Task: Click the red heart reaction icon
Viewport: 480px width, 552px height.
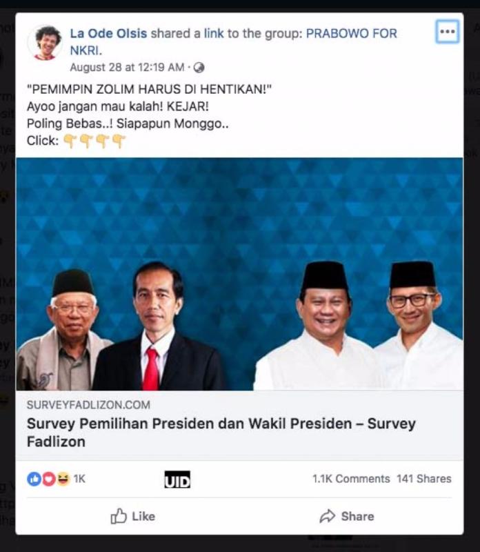Action: pyautogui.click(x=48, y=479)
